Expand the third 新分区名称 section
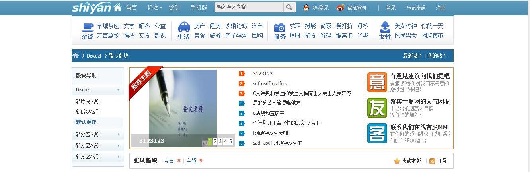The width and height of the screenshot is (530, 172). pyautogui.click(x=118, y=157)
